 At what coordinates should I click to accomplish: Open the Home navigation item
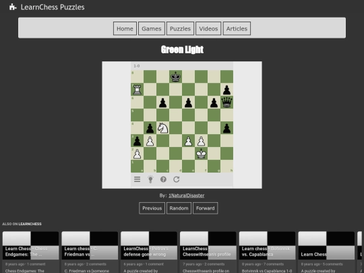click(x=125, y=28)
